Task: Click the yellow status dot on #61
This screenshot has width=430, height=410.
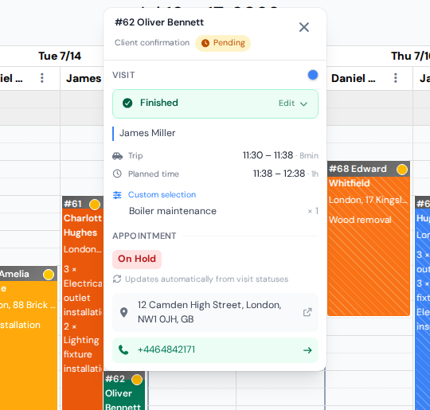Action: 95,205
